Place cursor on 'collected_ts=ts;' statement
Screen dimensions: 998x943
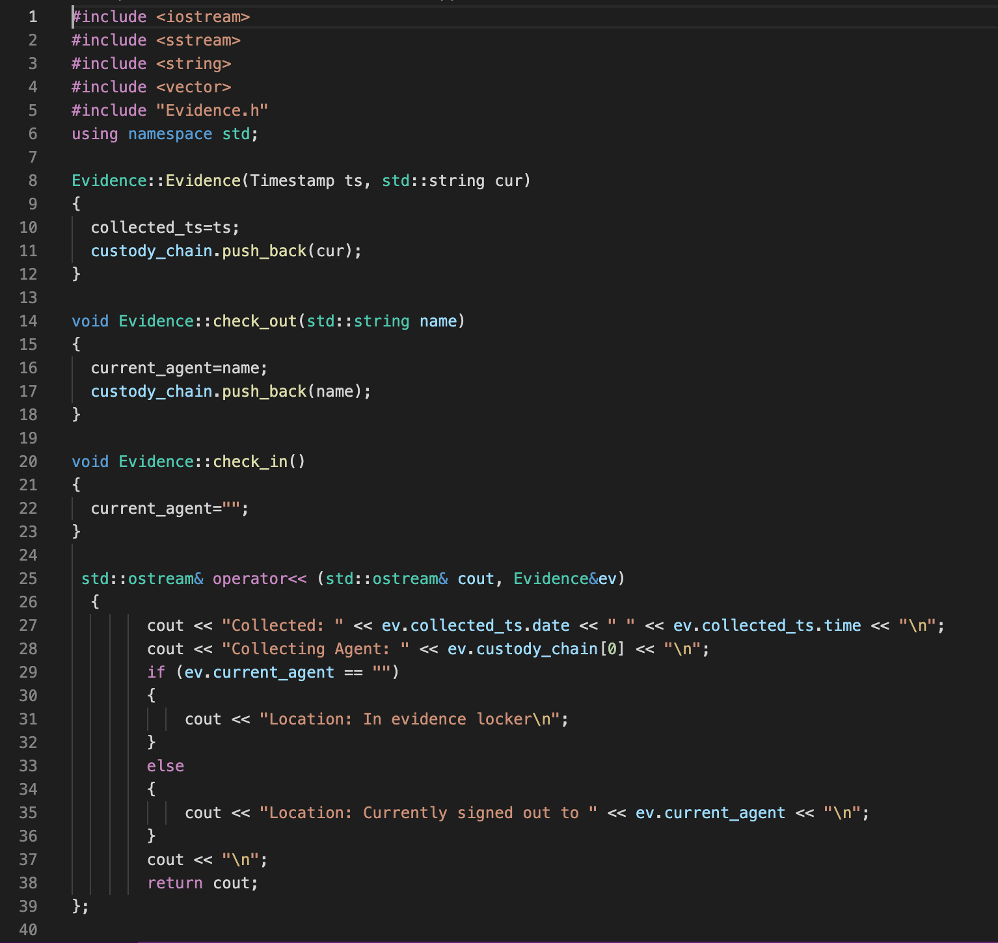tap(165, 228)
